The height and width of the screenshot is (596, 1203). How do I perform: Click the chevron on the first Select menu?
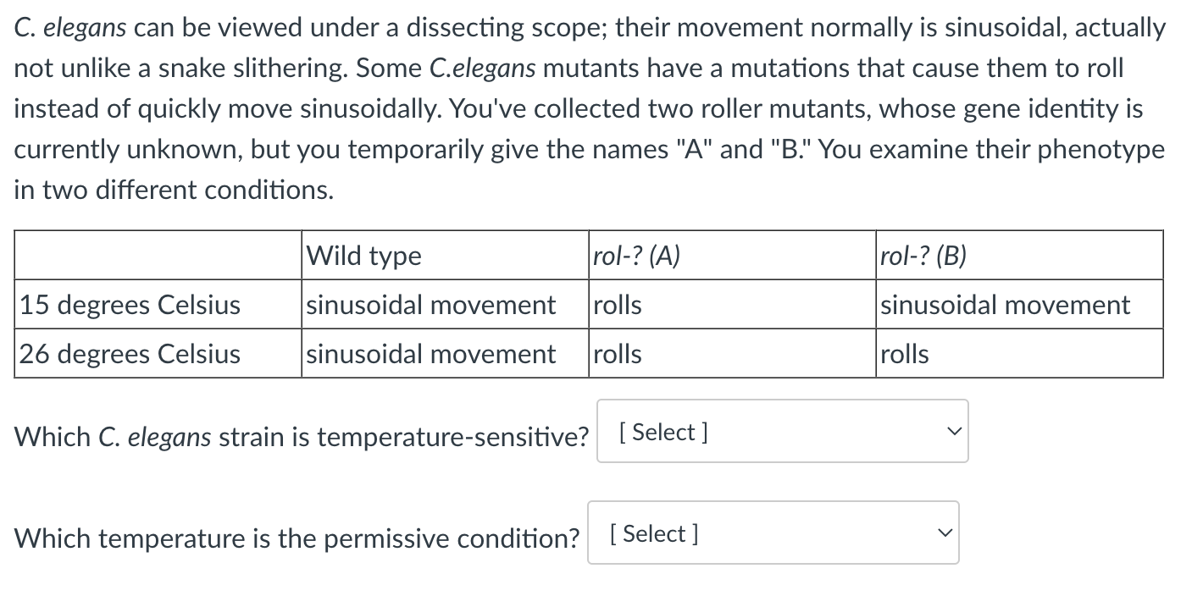(952, 431)
